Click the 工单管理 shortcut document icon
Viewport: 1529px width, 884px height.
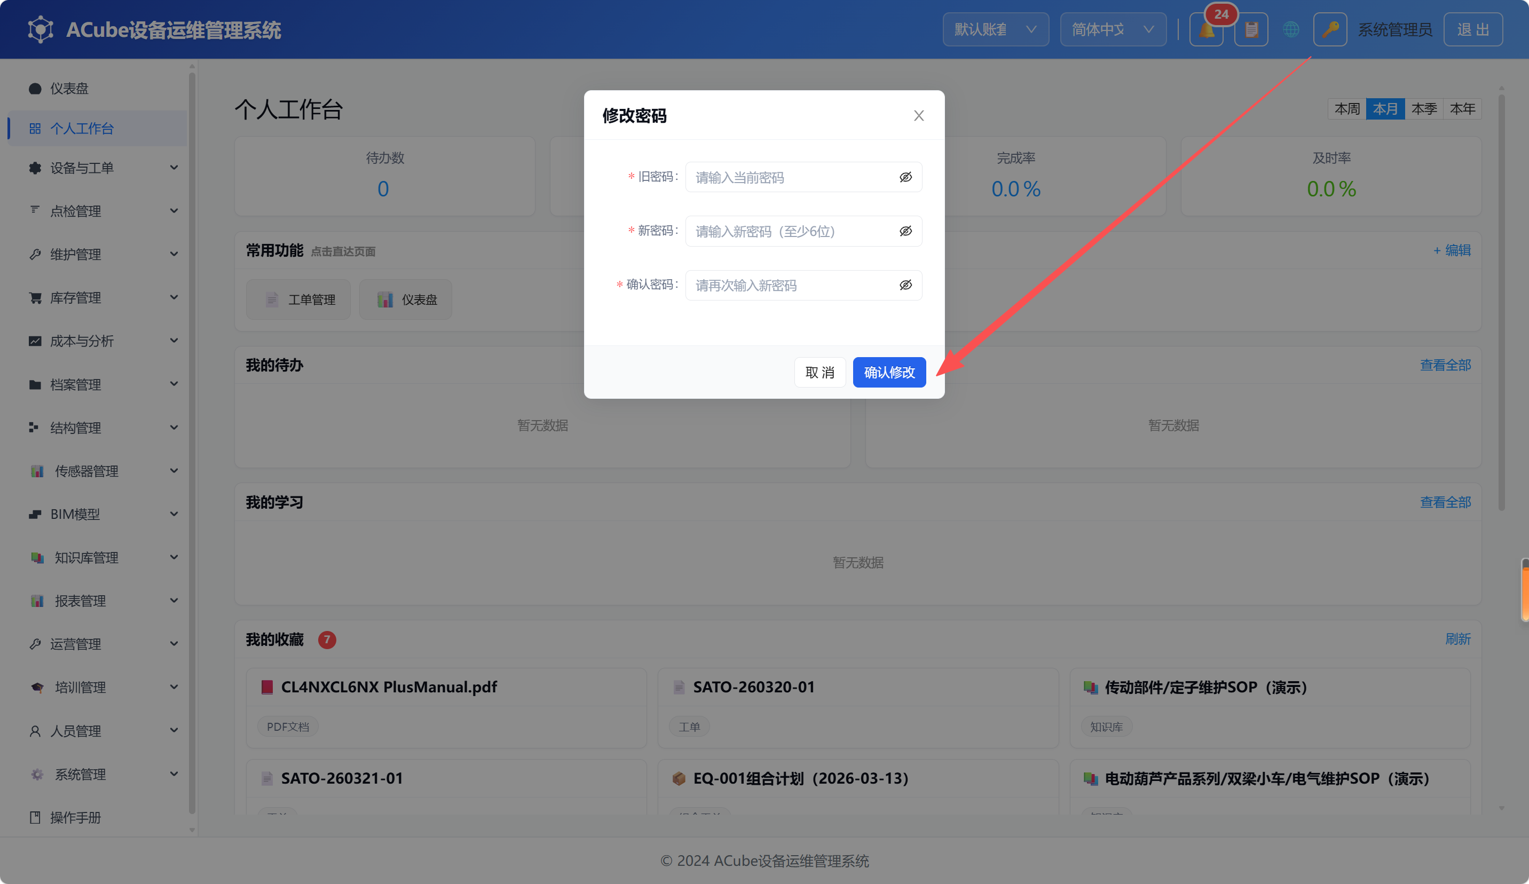tap(272, 299)
